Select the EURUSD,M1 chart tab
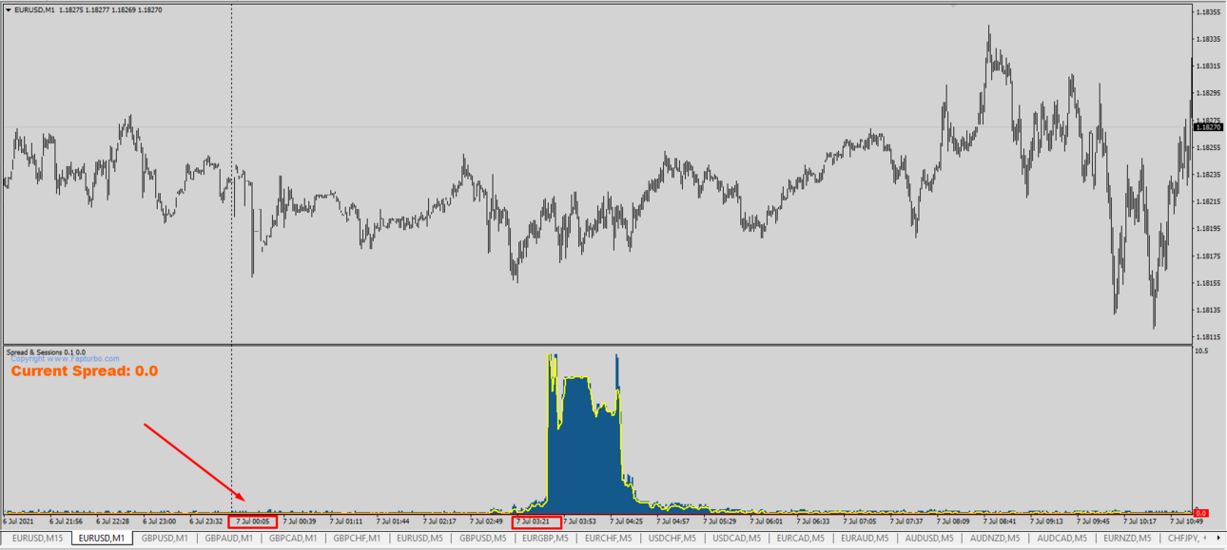Viewport: 1227px width, 550px height. 102,539
